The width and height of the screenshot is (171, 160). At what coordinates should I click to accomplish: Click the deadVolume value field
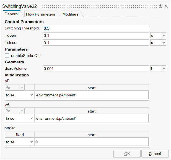coord(96,68)
